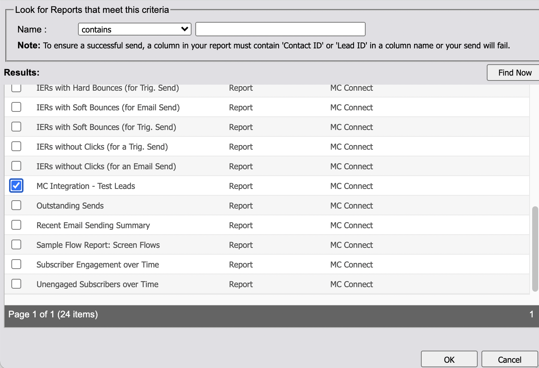Click 'IERs without Clicks (for a Trig. Send)' text
Image resolution: width=539 pixels, height=368 pixels.
(102, 147)
